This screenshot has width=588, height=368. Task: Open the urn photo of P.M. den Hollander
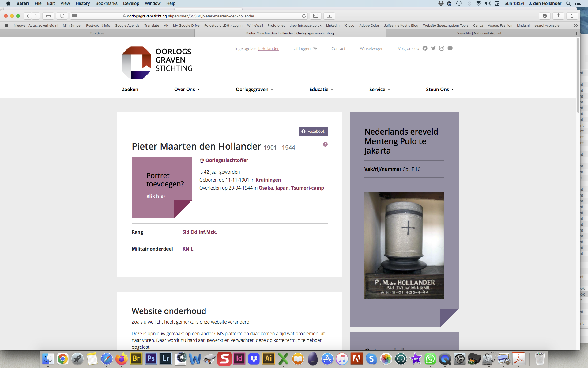click(x=404, y=245)
